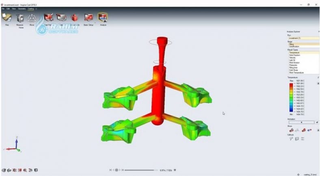
Task: Select the investment run in Analysis Explorer
Action: (x=303, y=38)
